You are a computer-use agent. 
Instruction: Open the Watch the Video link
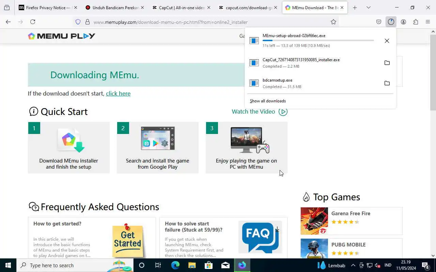pyautogui.click(x=253, y=112)
